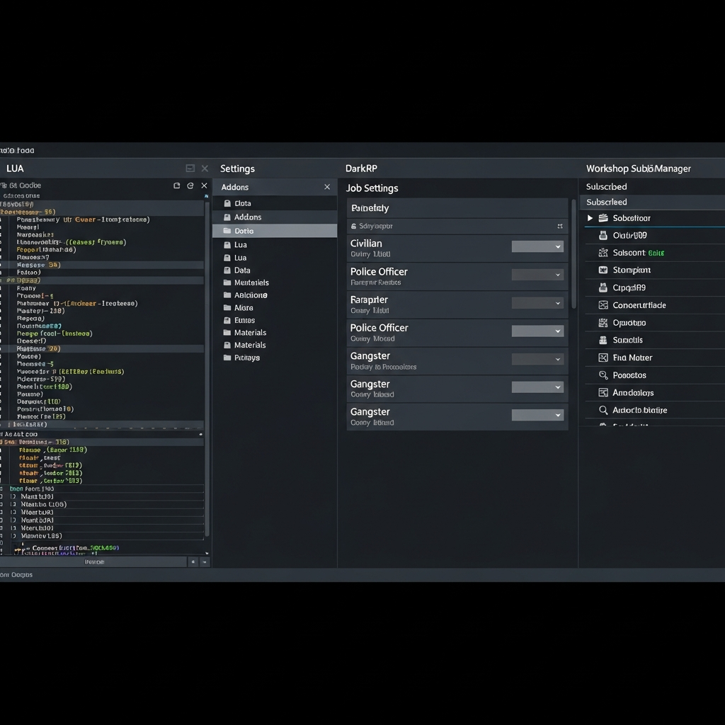Click the file icon beside Data
This screenshot has width=725, height=725.
[x=227, y=270]
